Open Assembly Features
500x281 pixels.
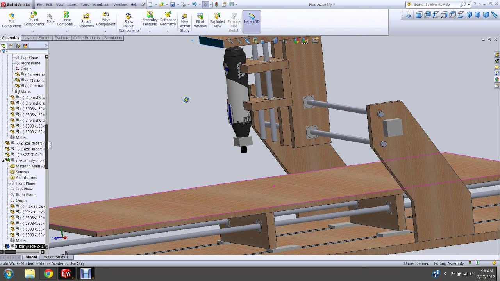coord(150,19)
